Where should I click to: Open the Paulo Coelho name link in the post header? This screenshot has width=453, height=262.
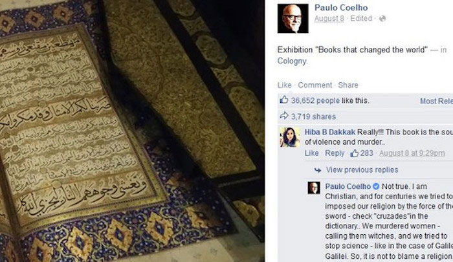341,8
